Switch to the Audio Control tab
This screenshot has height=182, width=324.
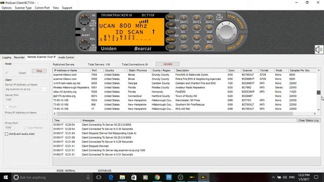click(66, 57)
